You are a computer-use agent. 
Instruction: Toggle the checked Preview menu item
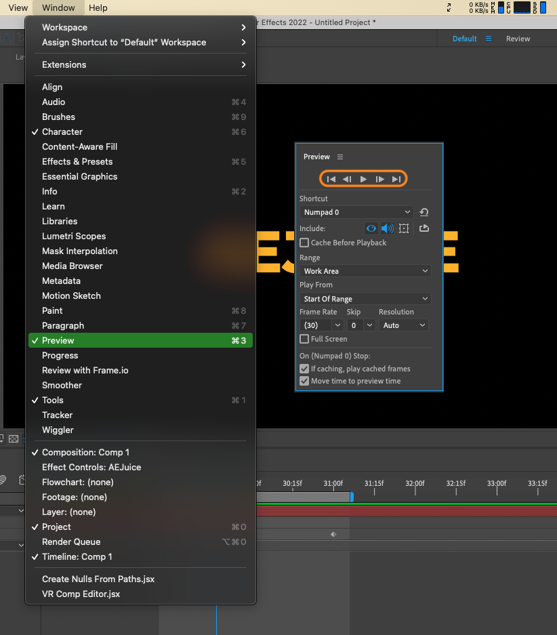point(140,341)
